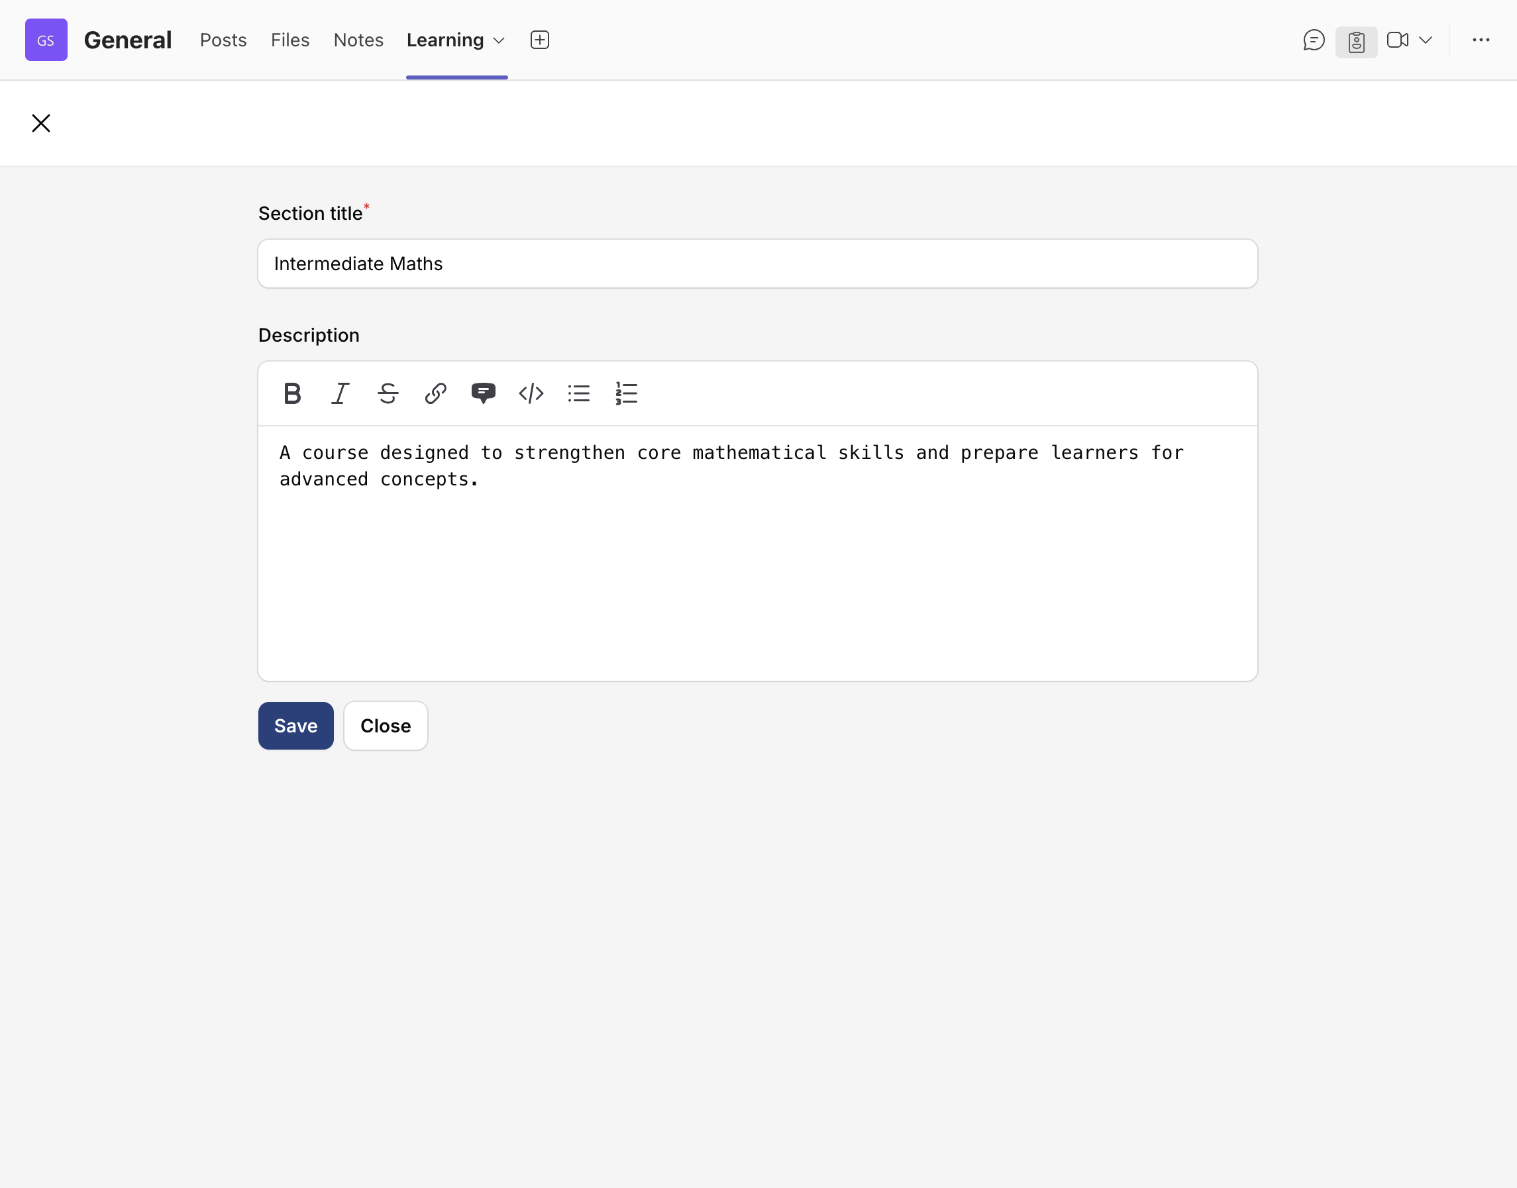Open the Notes tab

click(358, 40)
